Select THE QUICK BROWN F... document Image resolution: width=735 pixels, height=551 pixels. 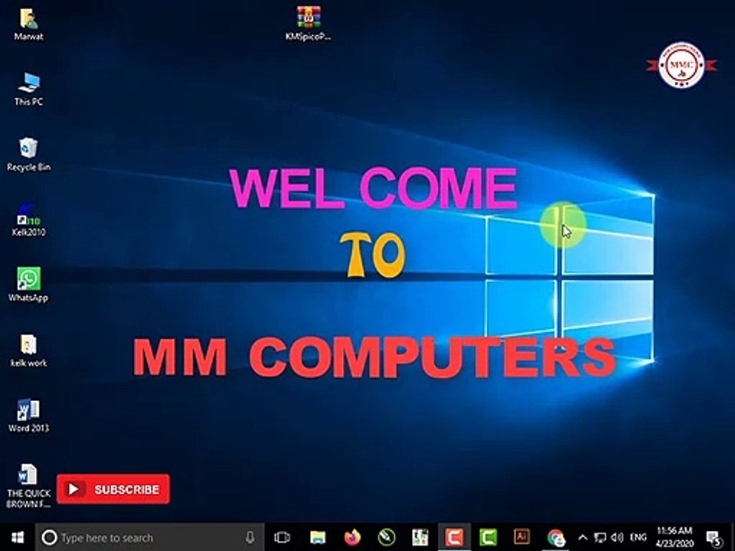pos(28,486)
